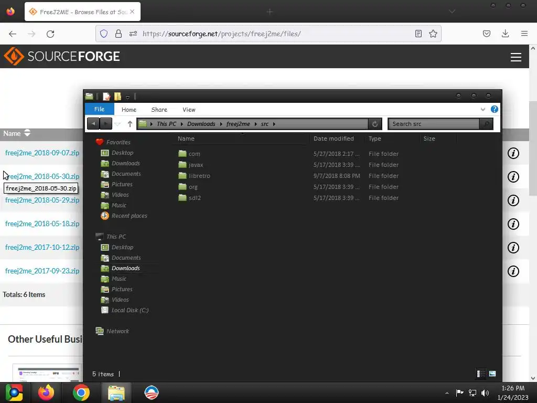
Task: Expand path arrow after src
Action: coord(274,124)
